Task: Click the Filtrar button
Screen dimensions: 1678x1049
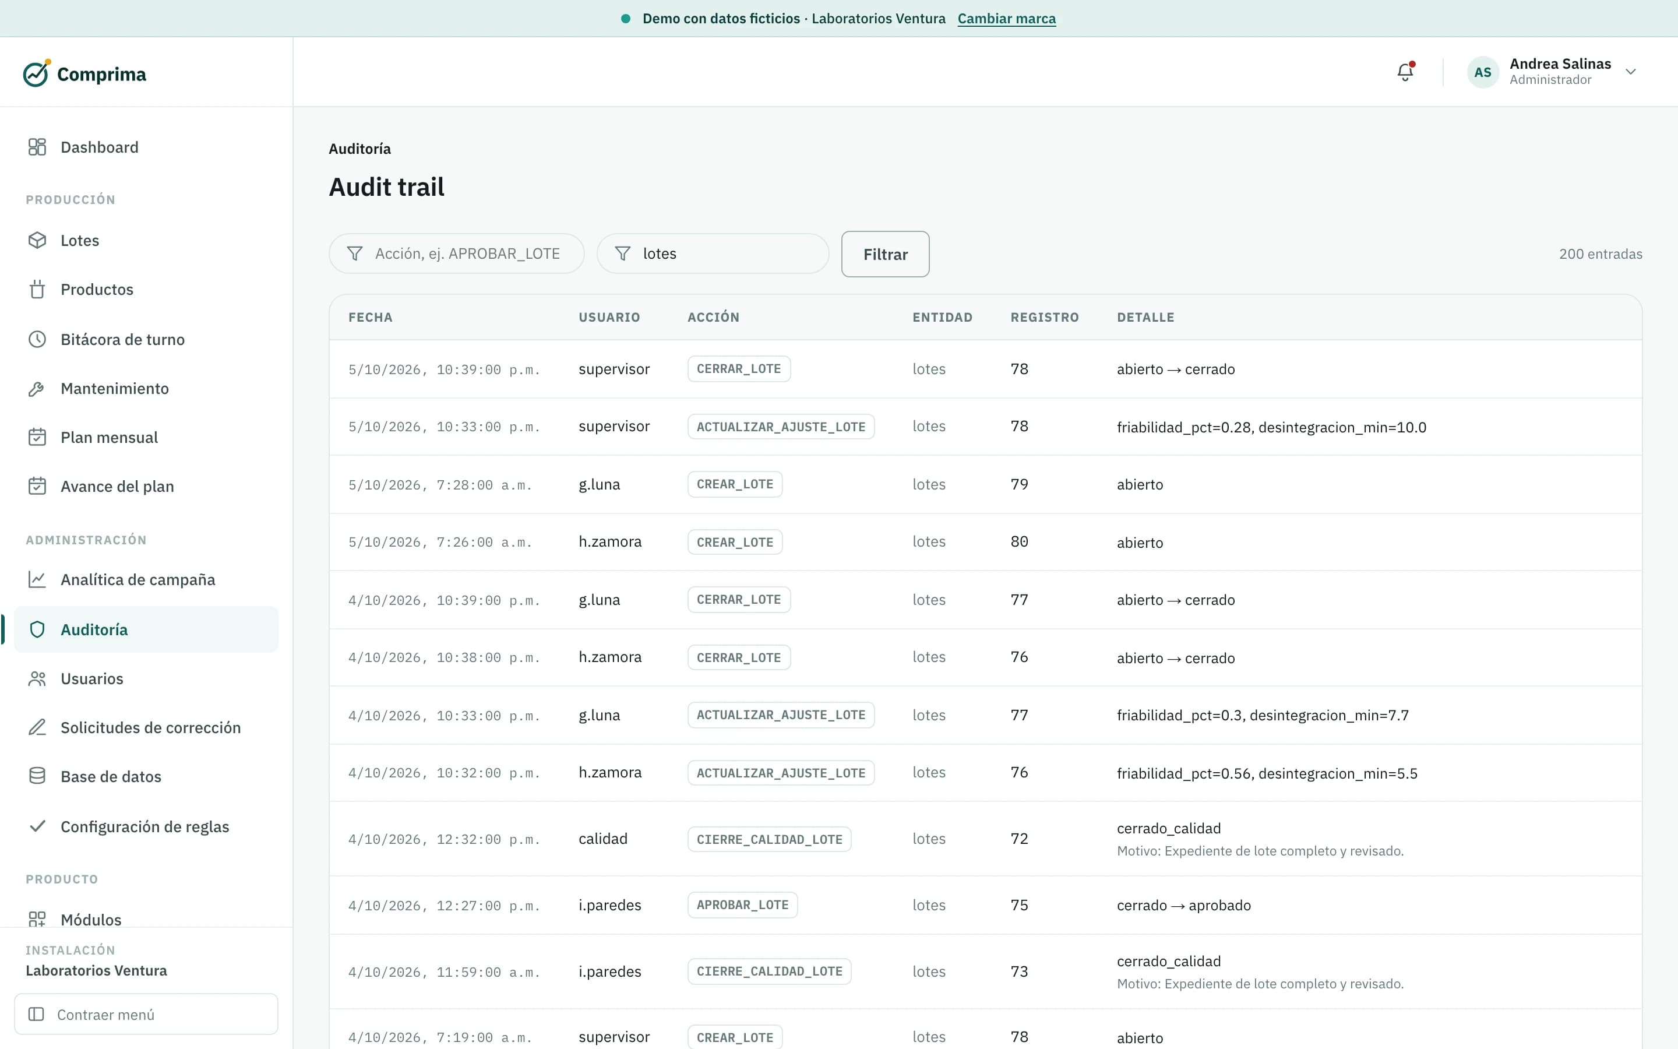Action: click(x=885, y=254)
